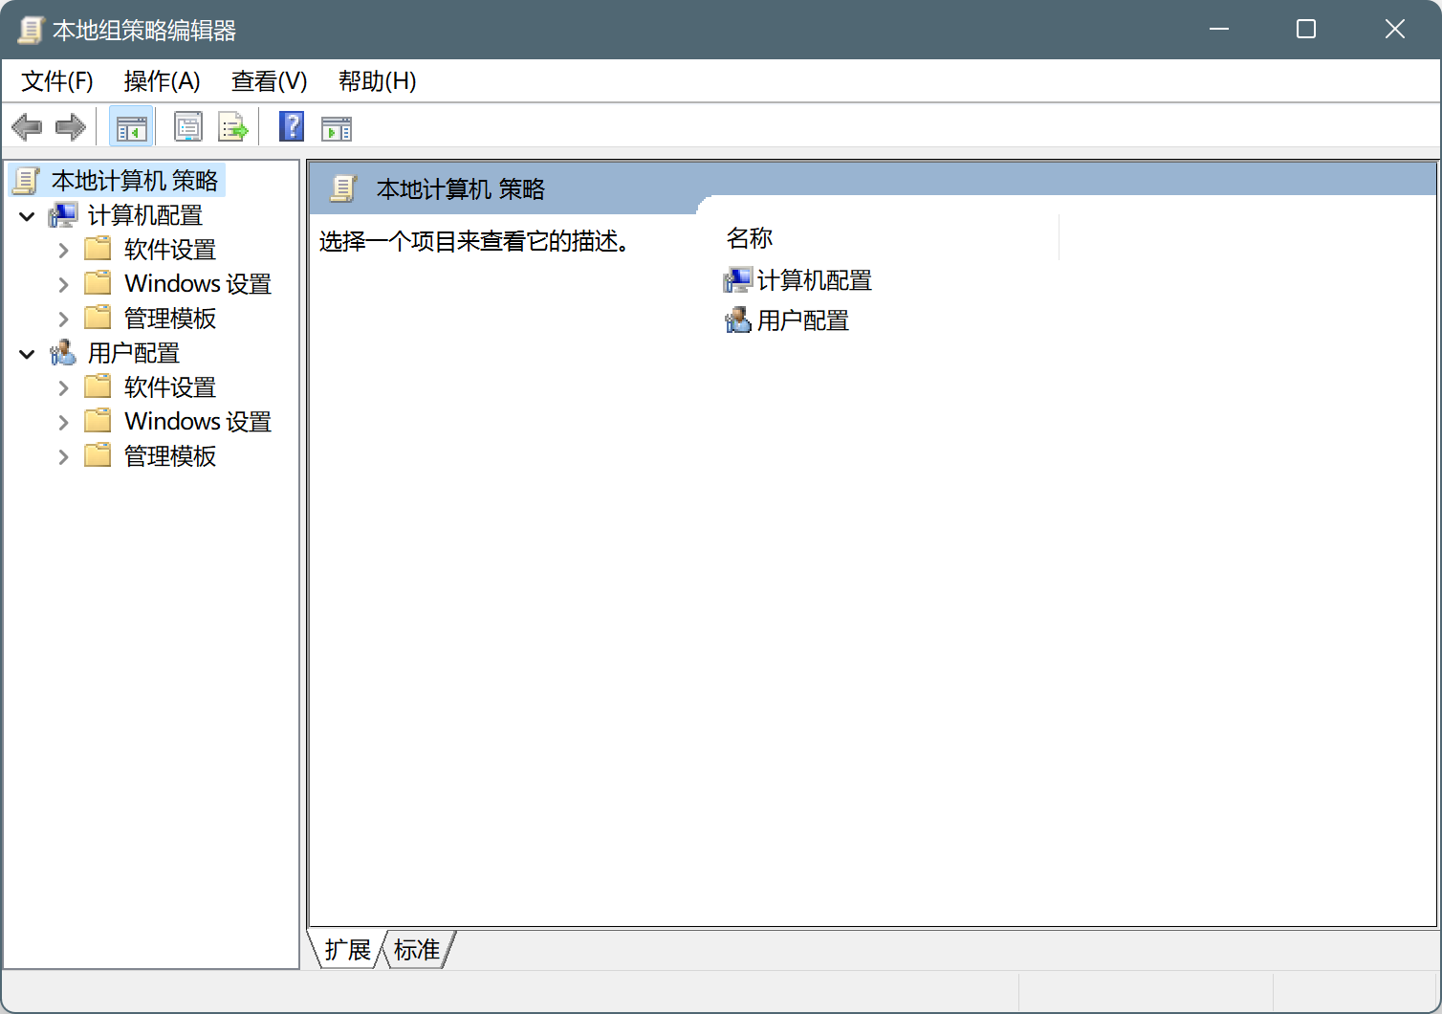Click the 计算机配置 icon in the right list
The image size is (1442, 1014).
738,280
